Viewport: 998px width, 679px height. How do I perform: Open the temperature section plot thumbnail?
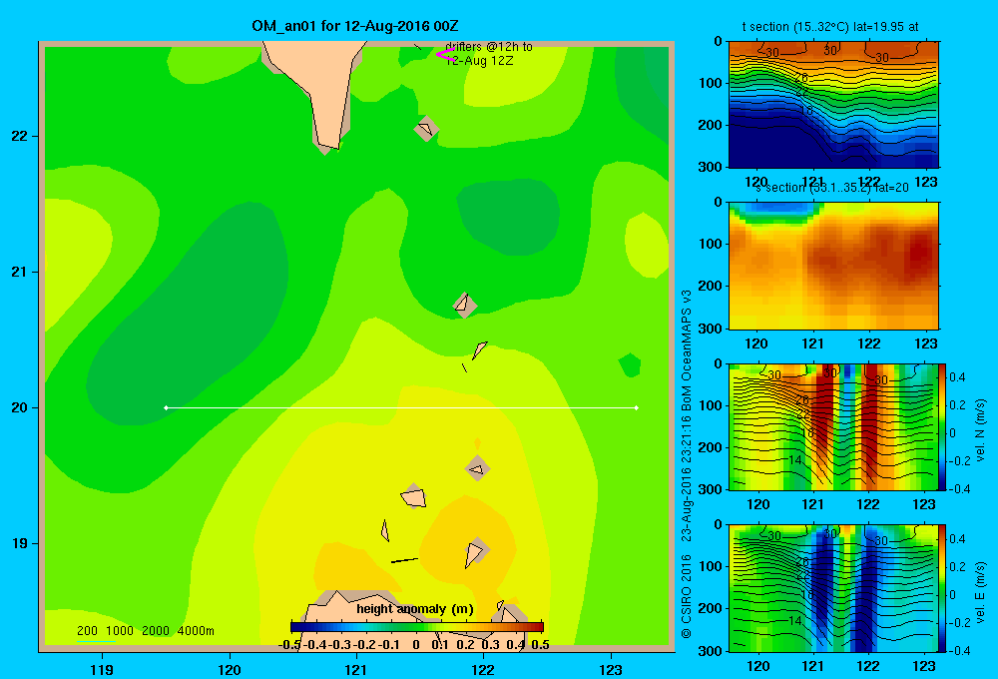coord(833,105)
